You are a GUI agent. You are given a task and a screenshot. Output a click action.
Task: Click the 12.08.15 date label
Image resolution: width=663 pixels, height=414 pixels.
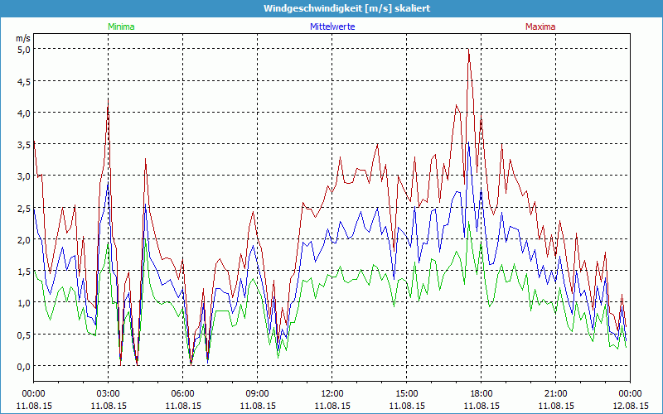coord(630,406)
